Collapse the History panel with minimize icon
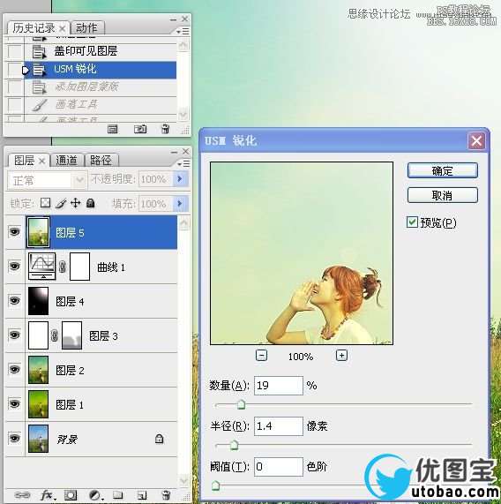501x504 pixels. point(174,20)
